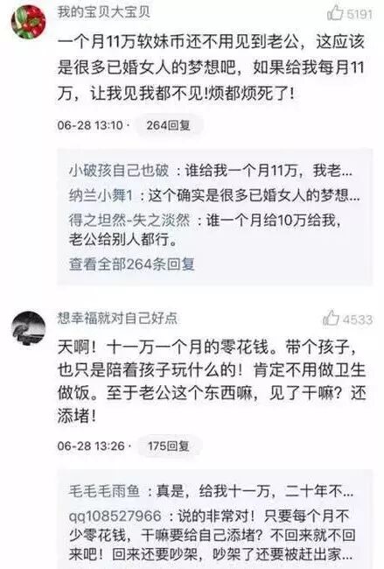Open username 想幸福就对自己好点

coord(118,319)
